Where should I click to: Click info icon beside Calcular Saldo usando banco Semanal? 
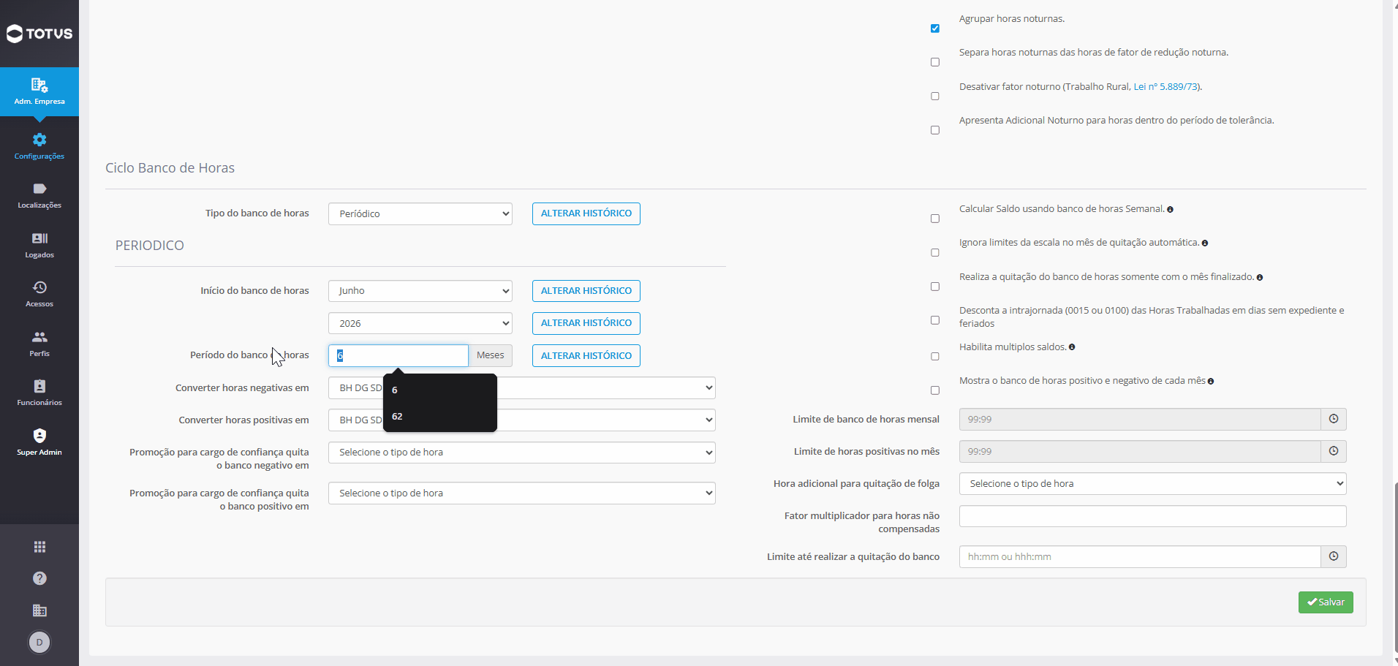pos(1171,210)
